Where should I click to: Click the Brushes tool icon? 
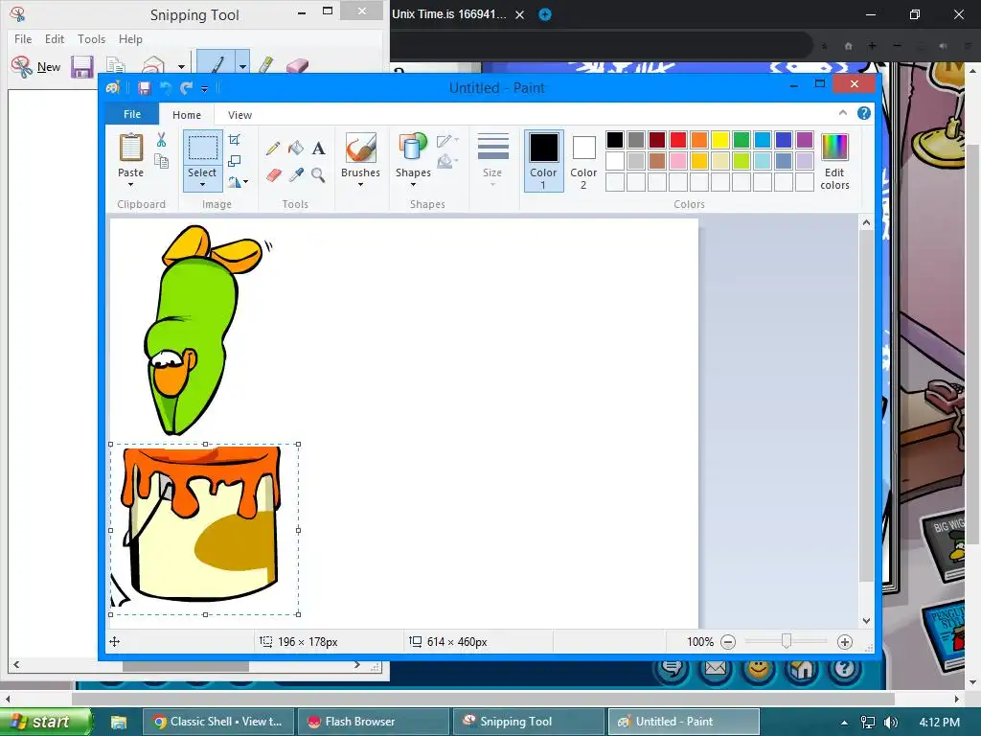(x=360, y=148)
